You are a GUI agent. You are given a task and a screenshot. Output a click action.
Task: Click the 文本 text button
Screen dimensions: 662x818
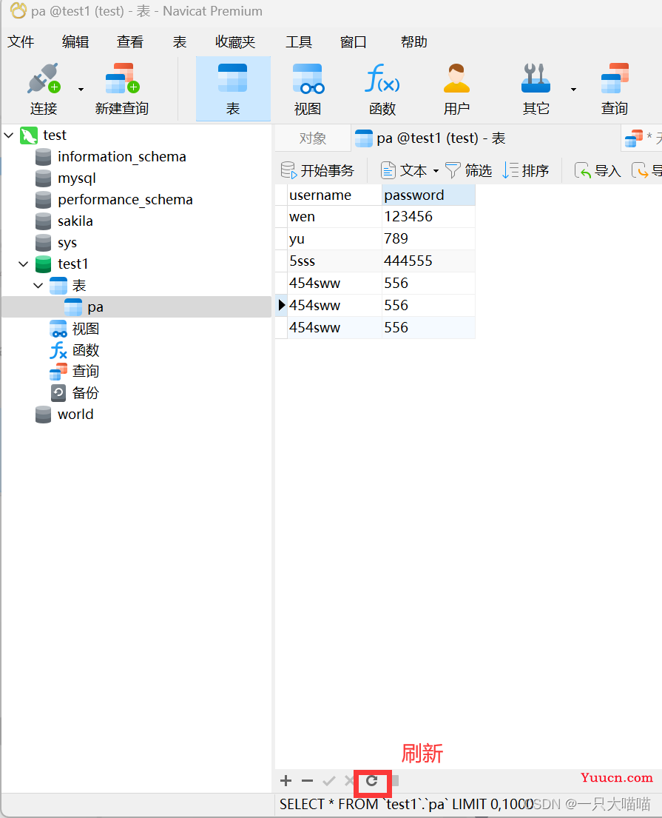404,170
